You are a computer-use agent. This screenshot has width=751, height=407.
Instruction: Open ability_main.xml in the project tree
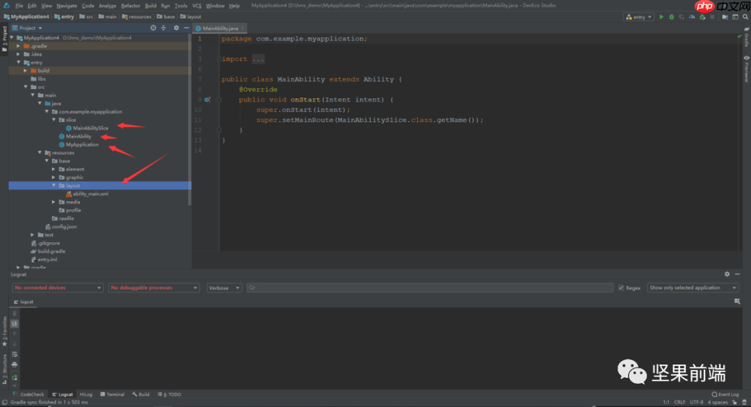(90, 194)
